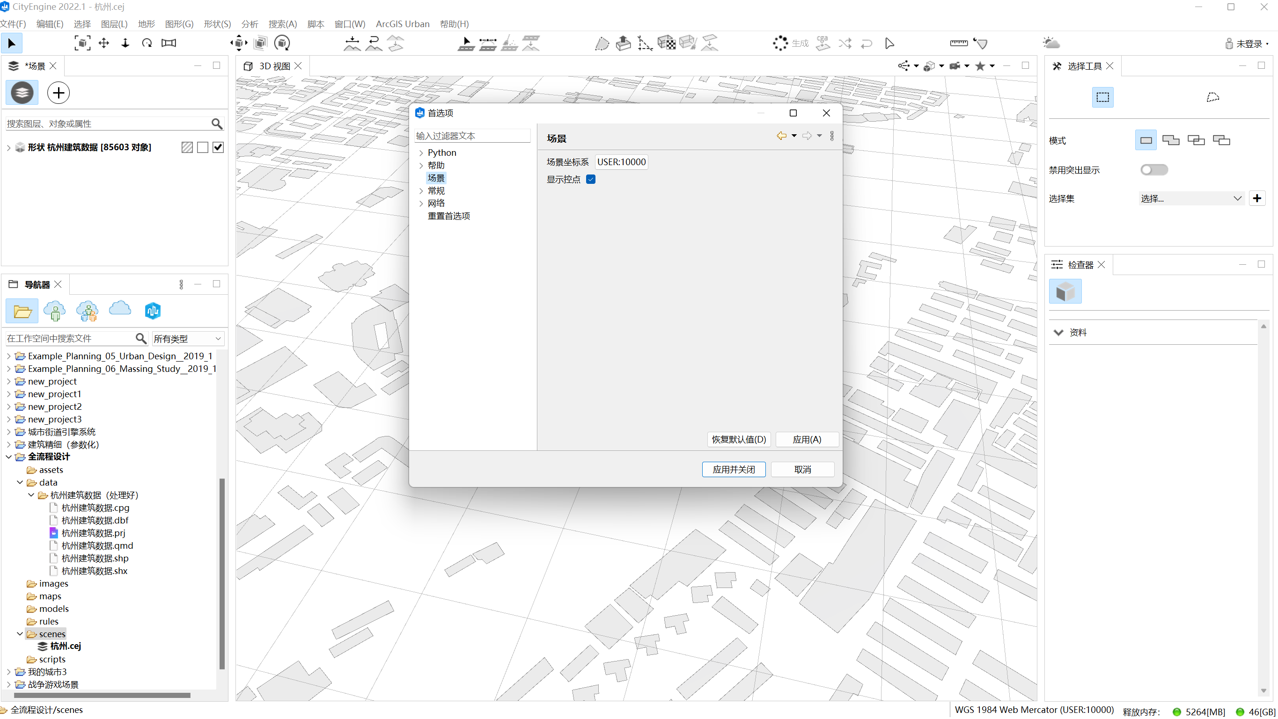Click the 场景坐标系 USER:10000 field
Screen dimensions: 1278x719
pos(621,162)
